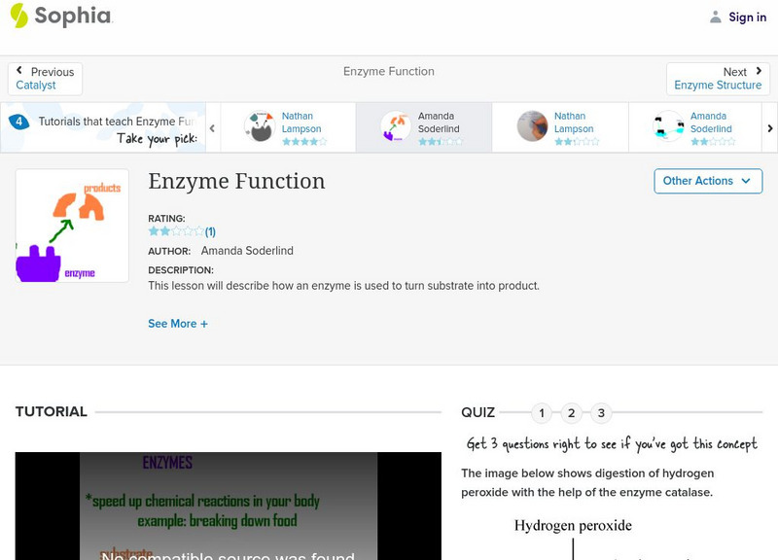The image size is (778, 560).
Task: Click the tutorials count badge icon
Action: point(18,122)
